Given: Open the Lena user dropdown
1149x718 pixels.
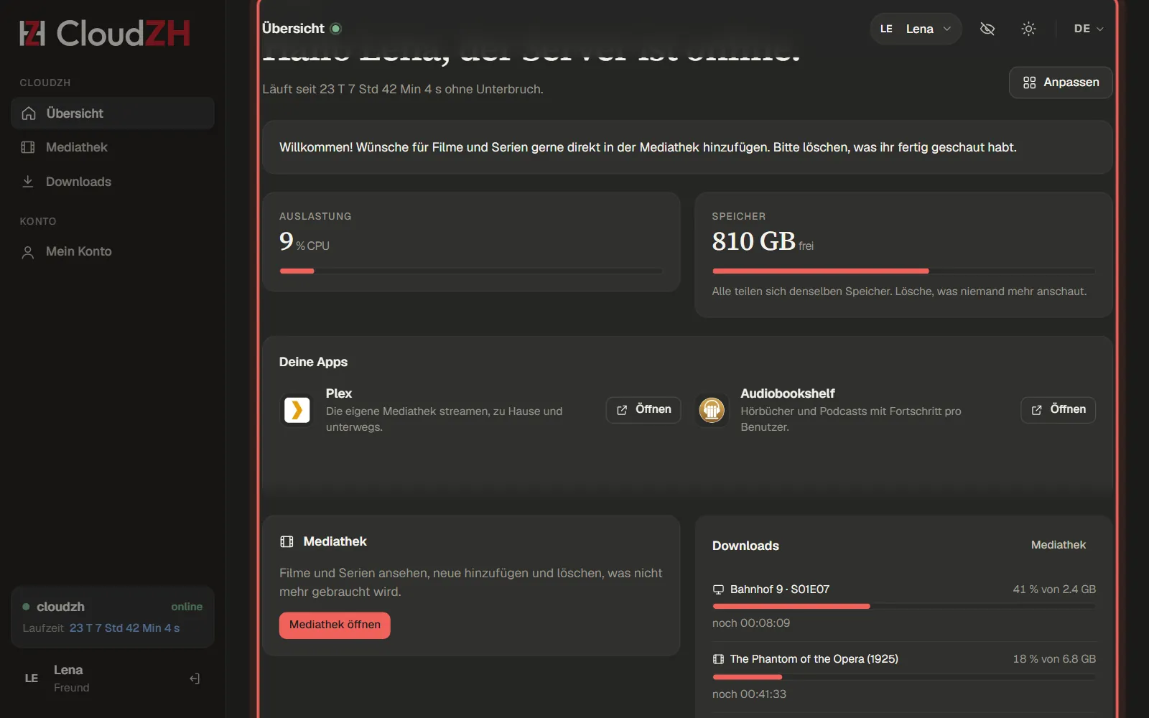Looking at the screenshot, I should [x=916, y=29].
